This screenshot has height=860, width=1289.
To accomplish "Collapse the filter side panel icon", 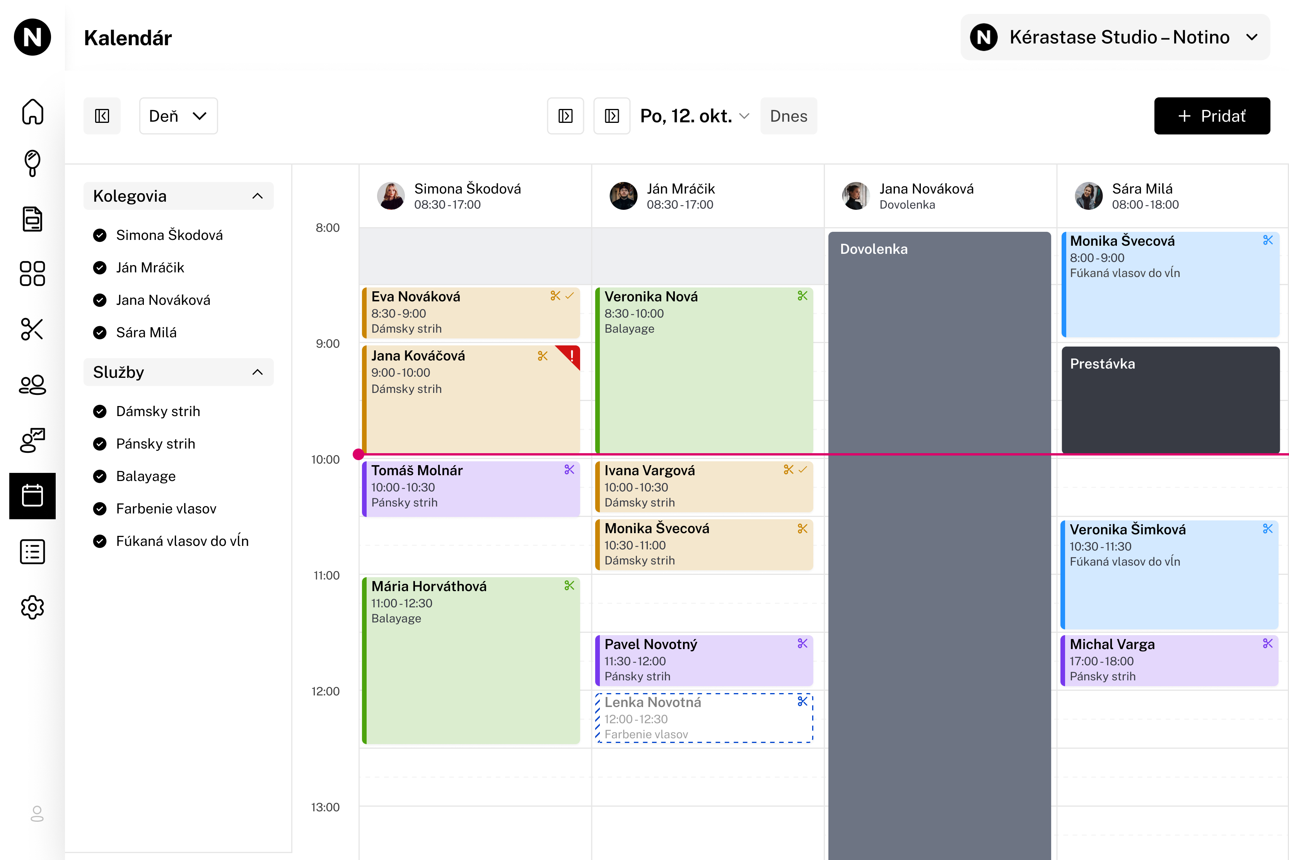I will (102, 116).
